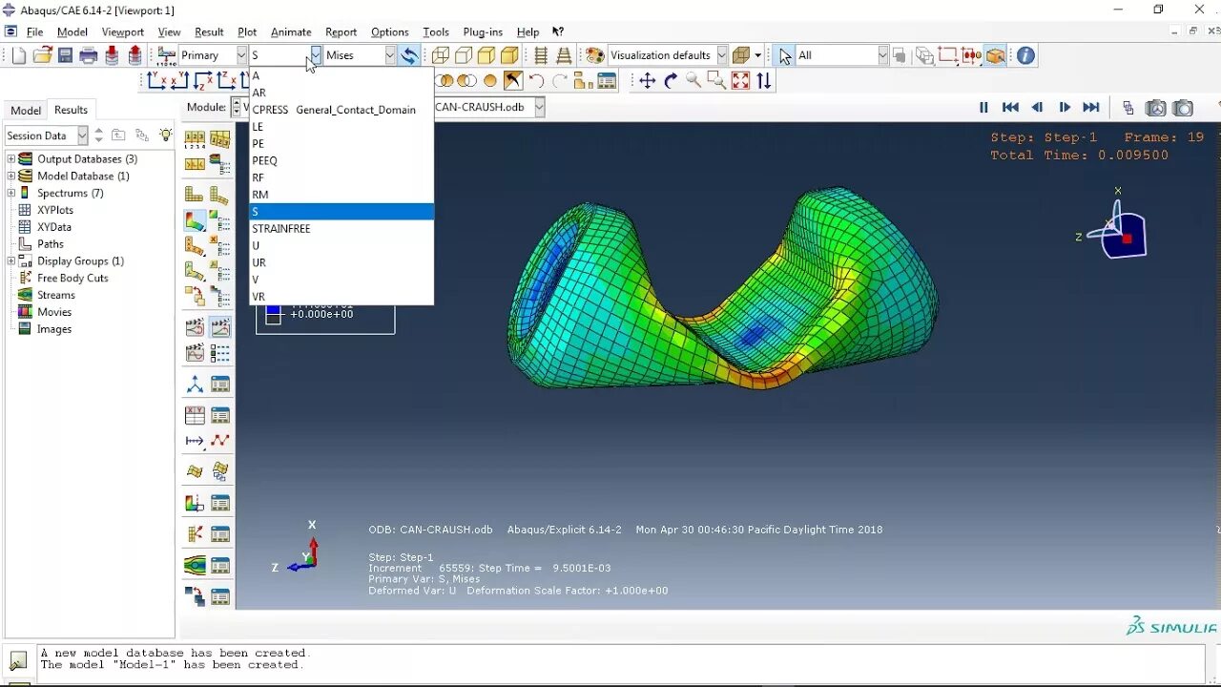The width and height of the screenshot is (1221, 687).
Task: Select Movies in the results tree
Action: pyautogui.click(x=53, y=312)
